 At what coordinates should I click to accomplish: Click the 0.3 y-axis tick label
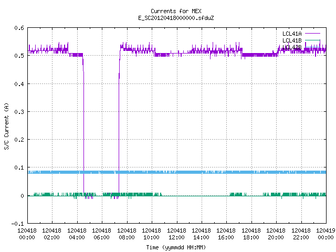click(x=19, y=112)
